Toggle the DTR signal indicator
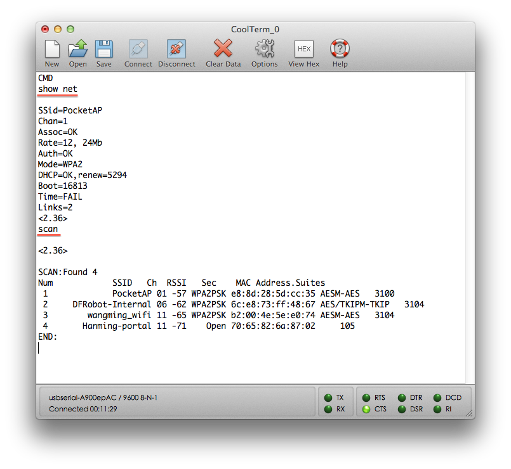Image resolution: width=511 pixels, height=469 pixels. pyautogui.click(x=402, y=398)
